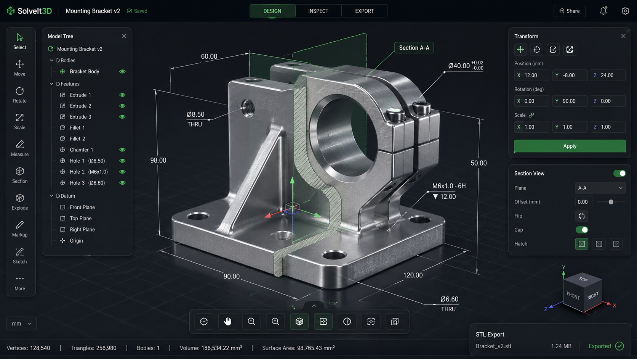Viewport: 637px width, 359px height.
Task: Click the Offset (mm) value field
Action: coord(584,202)
